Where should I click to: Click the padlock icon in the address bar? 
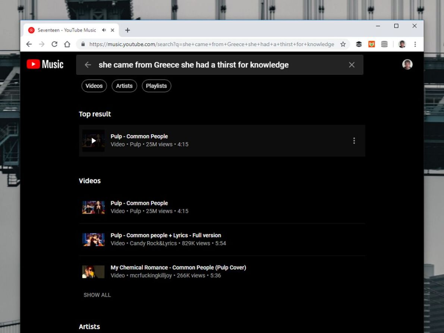click(x=83, y=44)
